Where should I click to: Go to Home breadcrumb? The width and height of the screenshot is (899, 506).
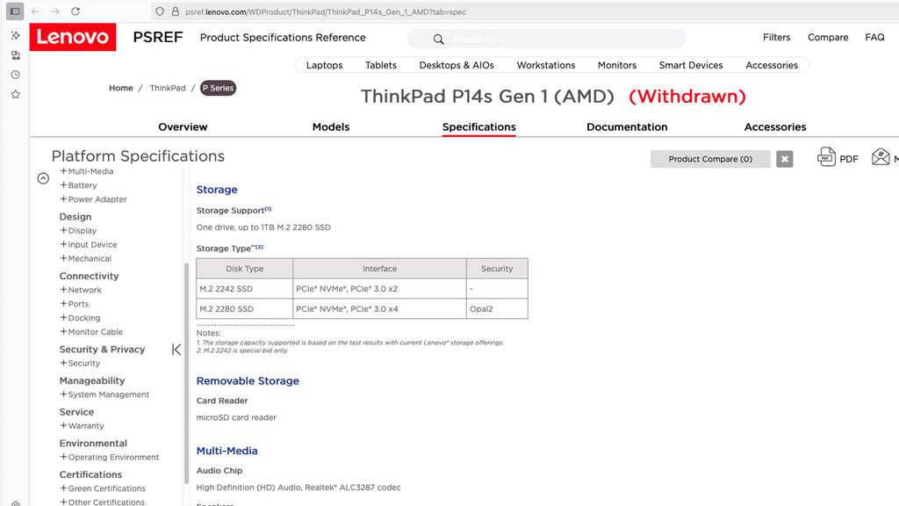pos(121,89)
